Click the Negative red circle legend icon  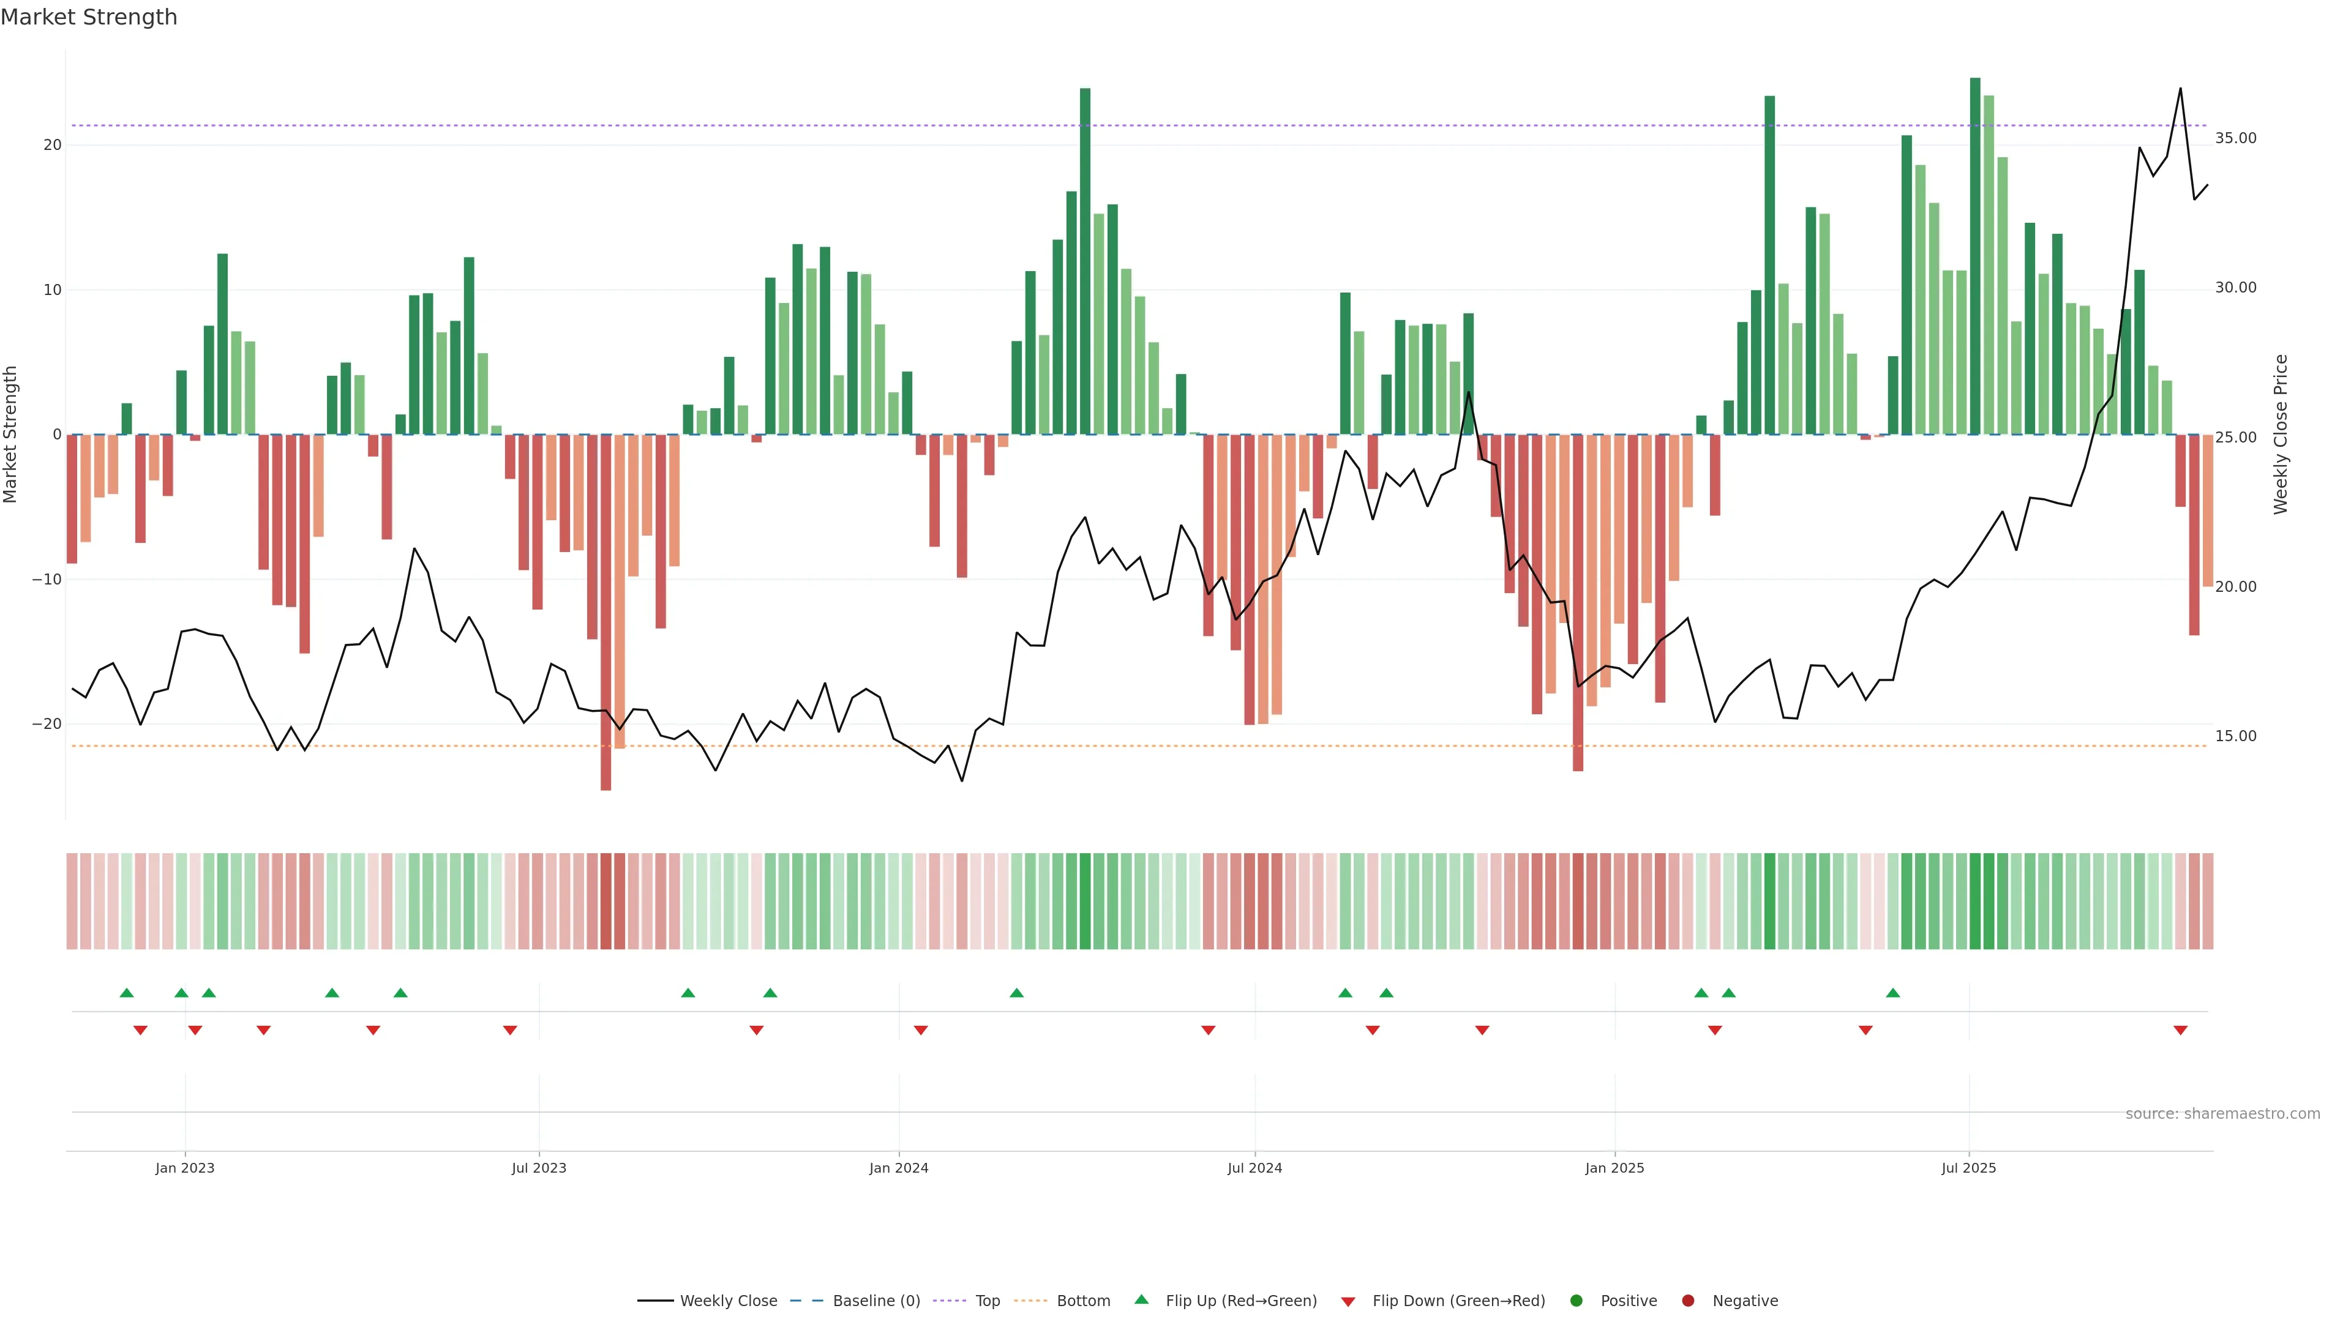click(x=1687, y=1300)
